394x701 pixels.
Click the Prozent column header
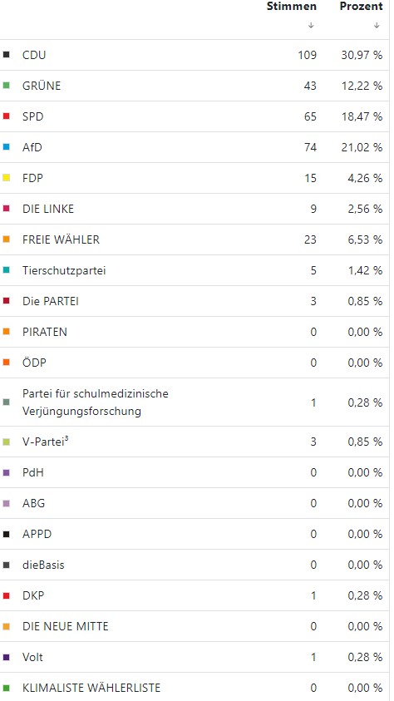coord(361,7)
